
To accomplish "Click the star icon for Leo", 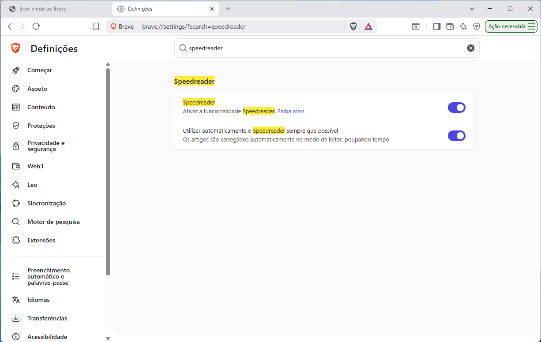I will tap(16, 185).
